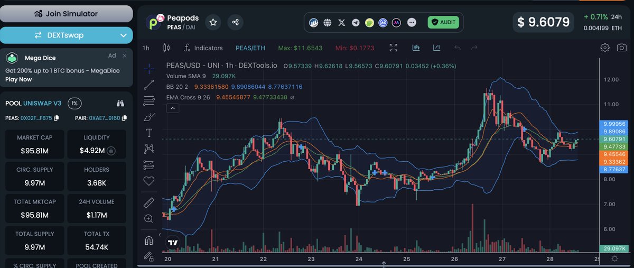Select the XABCD patterns tool
Image resolution: width=634 pixels, height=268 pixels.
click(x=149, y=149)
